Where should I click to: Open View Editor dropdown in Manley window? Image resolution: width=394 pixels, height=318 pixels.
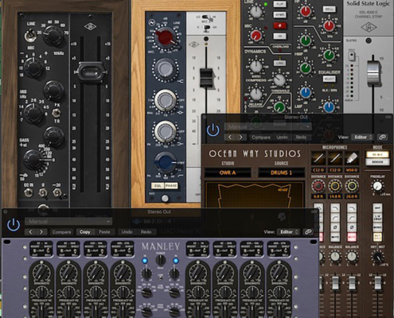(288, 232)
